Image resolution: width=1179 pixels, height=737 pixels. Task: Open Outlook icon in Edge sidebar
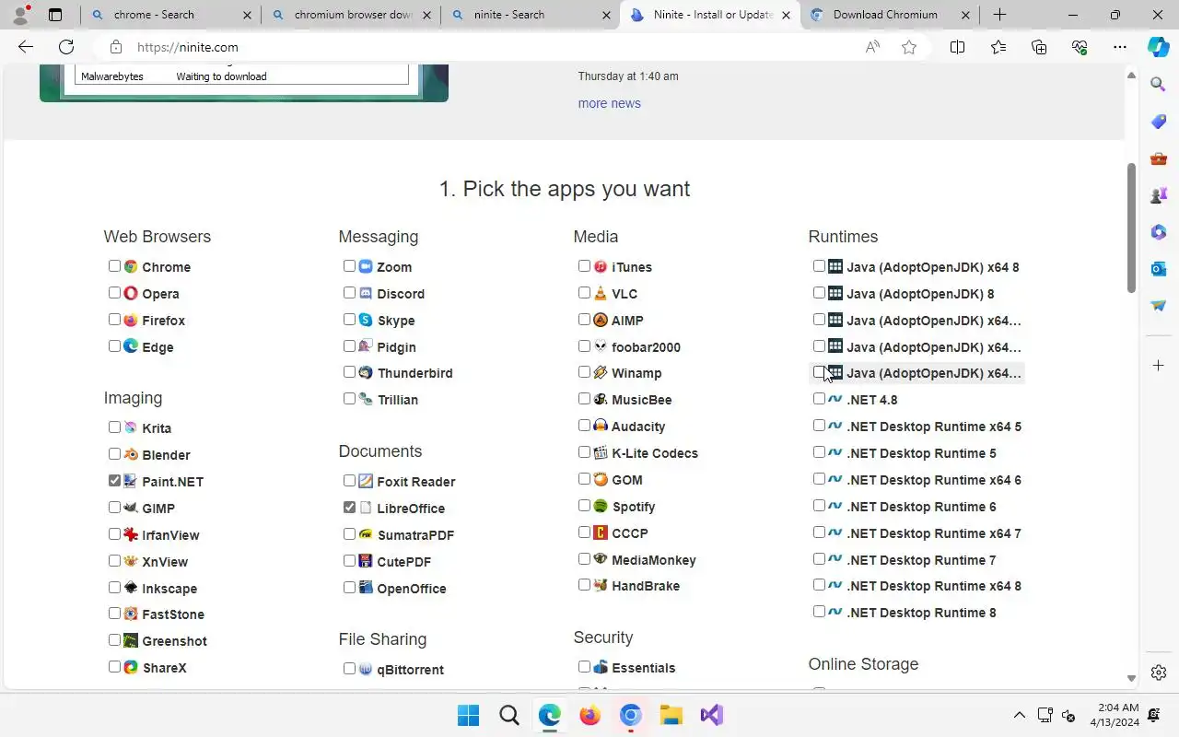[1159, 268]
